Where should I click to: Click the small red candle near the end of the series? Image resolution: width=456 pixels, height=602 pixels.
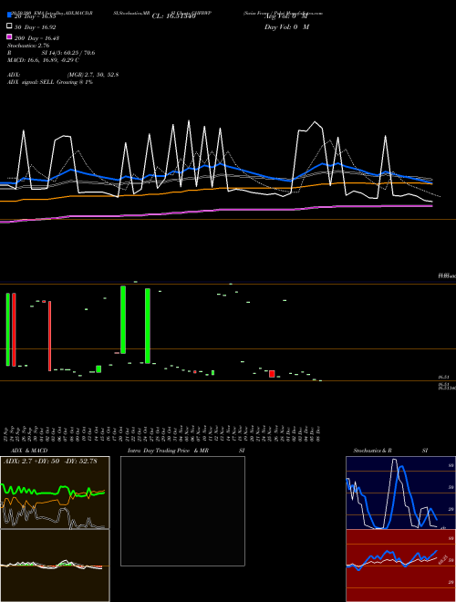[272, 374]
